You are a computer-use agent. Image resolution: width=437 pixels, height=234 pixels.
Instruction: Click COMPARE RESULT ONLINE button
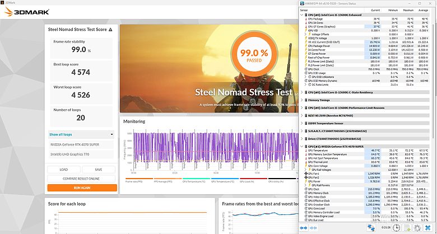[81, 179]
